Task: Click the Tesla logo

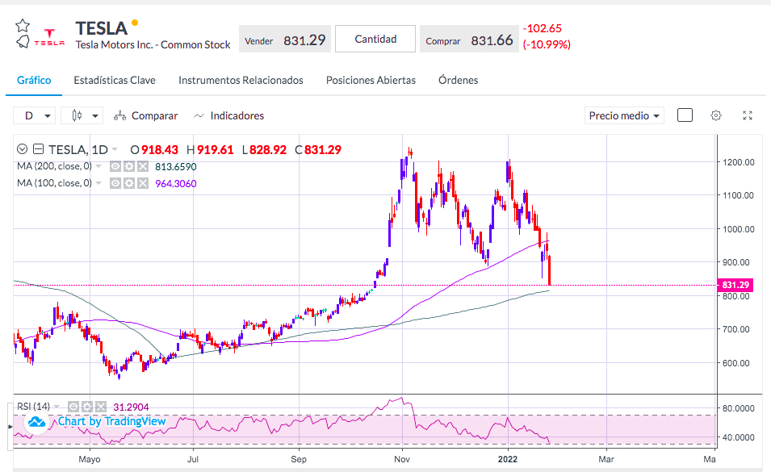Action: pyautogui.click(x=49, y=37)
